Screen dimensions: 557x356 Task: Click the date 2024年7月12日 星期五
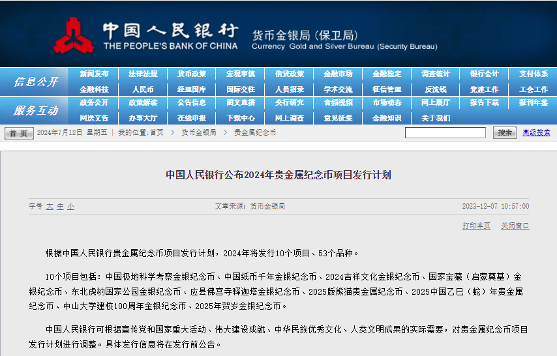(x=72, y=132)
